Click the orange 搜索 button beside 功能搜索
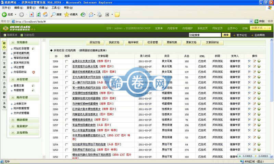274x164 pixels. pyautogui.click(x=226, y=35)
